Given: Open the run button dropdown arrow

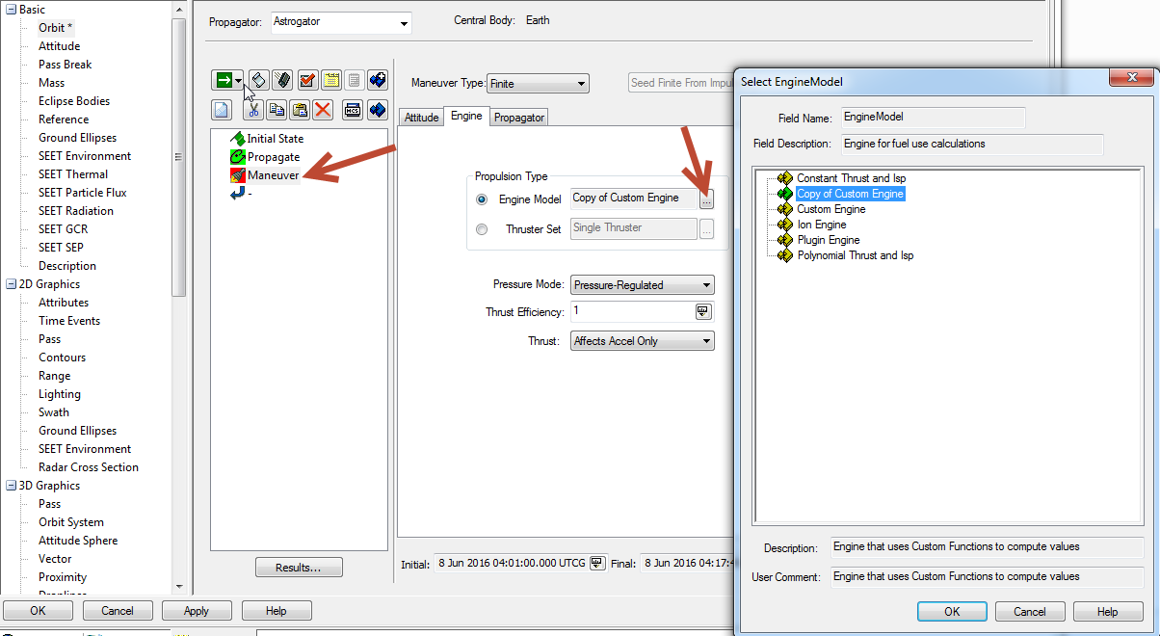Looking at the screenshot, I should point(239,81).
